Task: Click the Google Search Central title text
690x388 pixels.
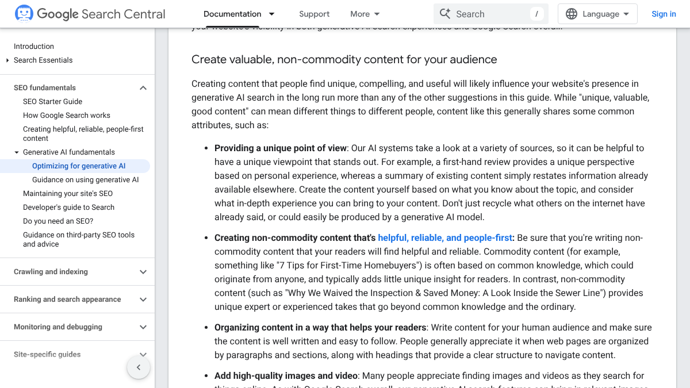Action: coord(101,14)
